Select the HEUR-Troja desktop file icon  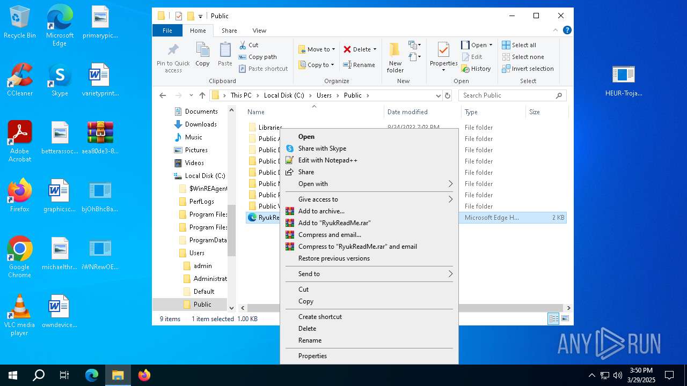(x=623, y=81)
